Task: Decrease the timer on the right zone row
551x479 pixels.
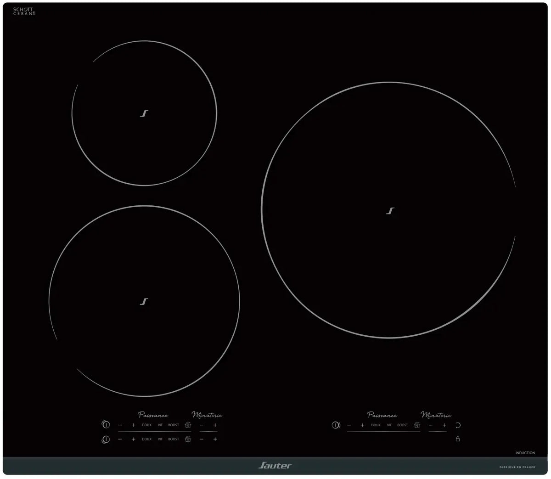Action: (431, 425)
